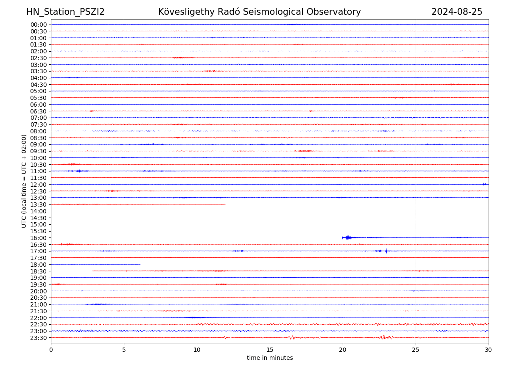Click the large seismic event on the 16:00 trace
Screen dimensions: 509x381
point(348,237)
